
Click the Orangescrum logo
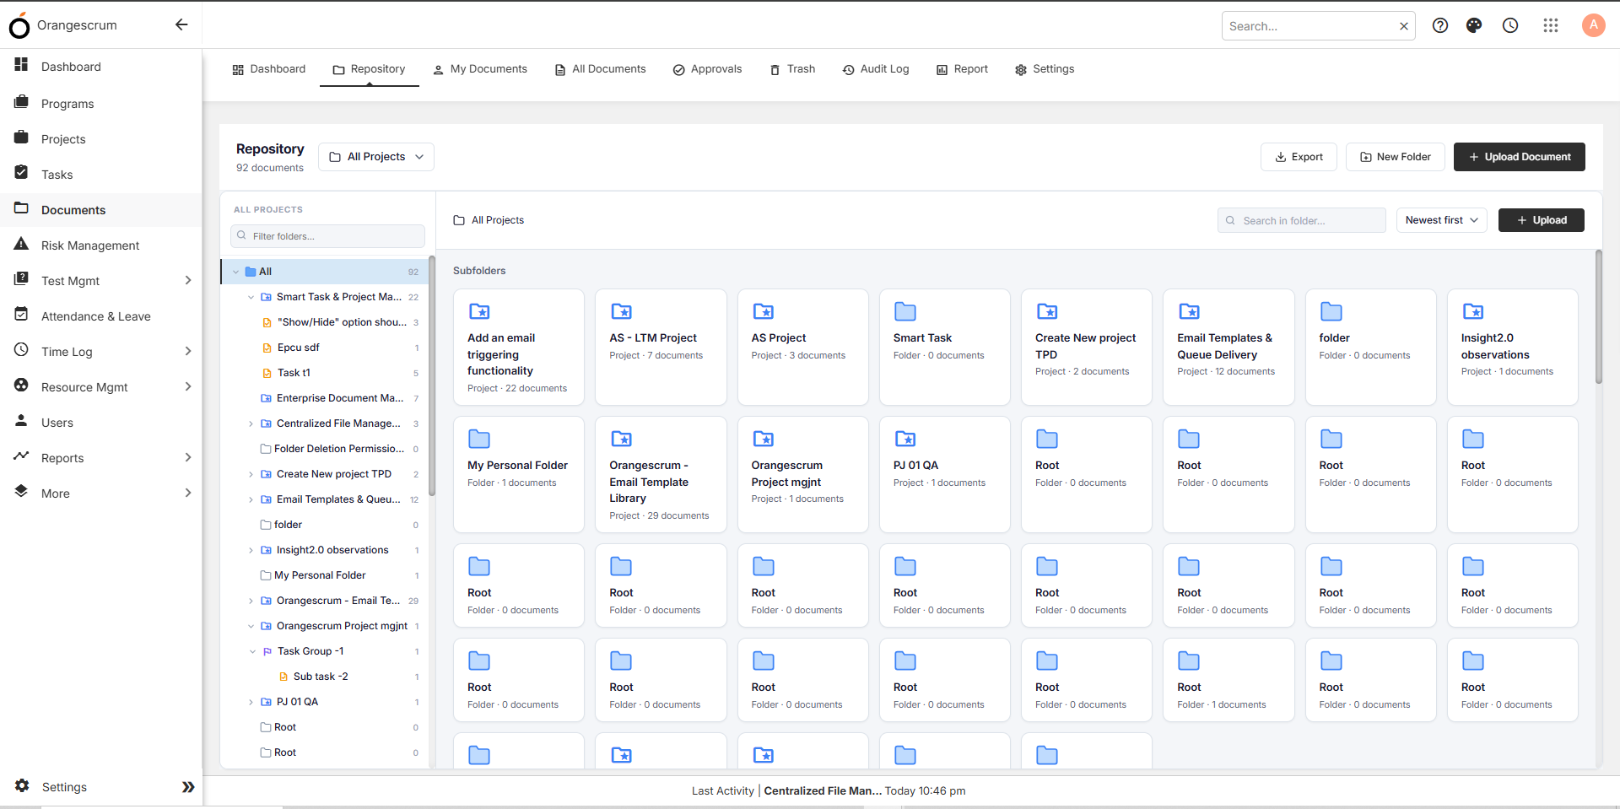[x=63, y=25]
